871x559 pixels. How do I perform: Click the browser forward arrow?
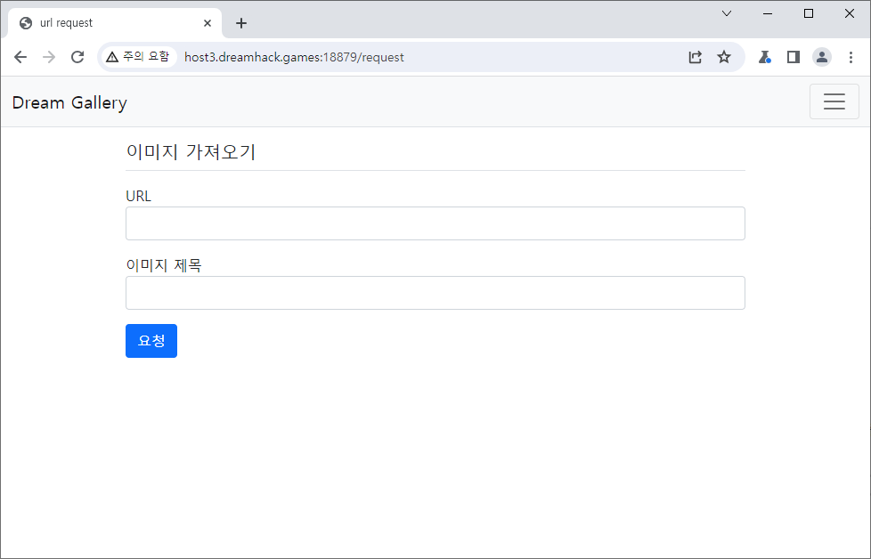(x=49, y=57)
